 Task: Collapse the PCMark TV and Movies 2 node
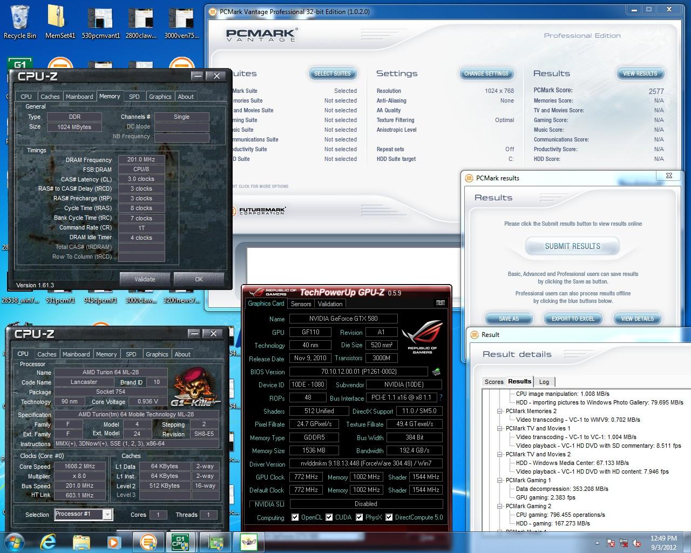500,454
